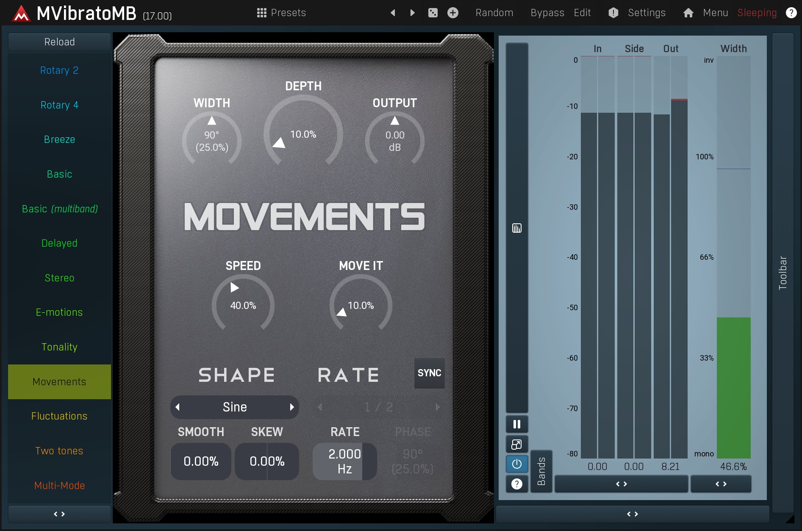802x531 pixels.
Task: Select previous shape before Sine
Action: [178, 407]
